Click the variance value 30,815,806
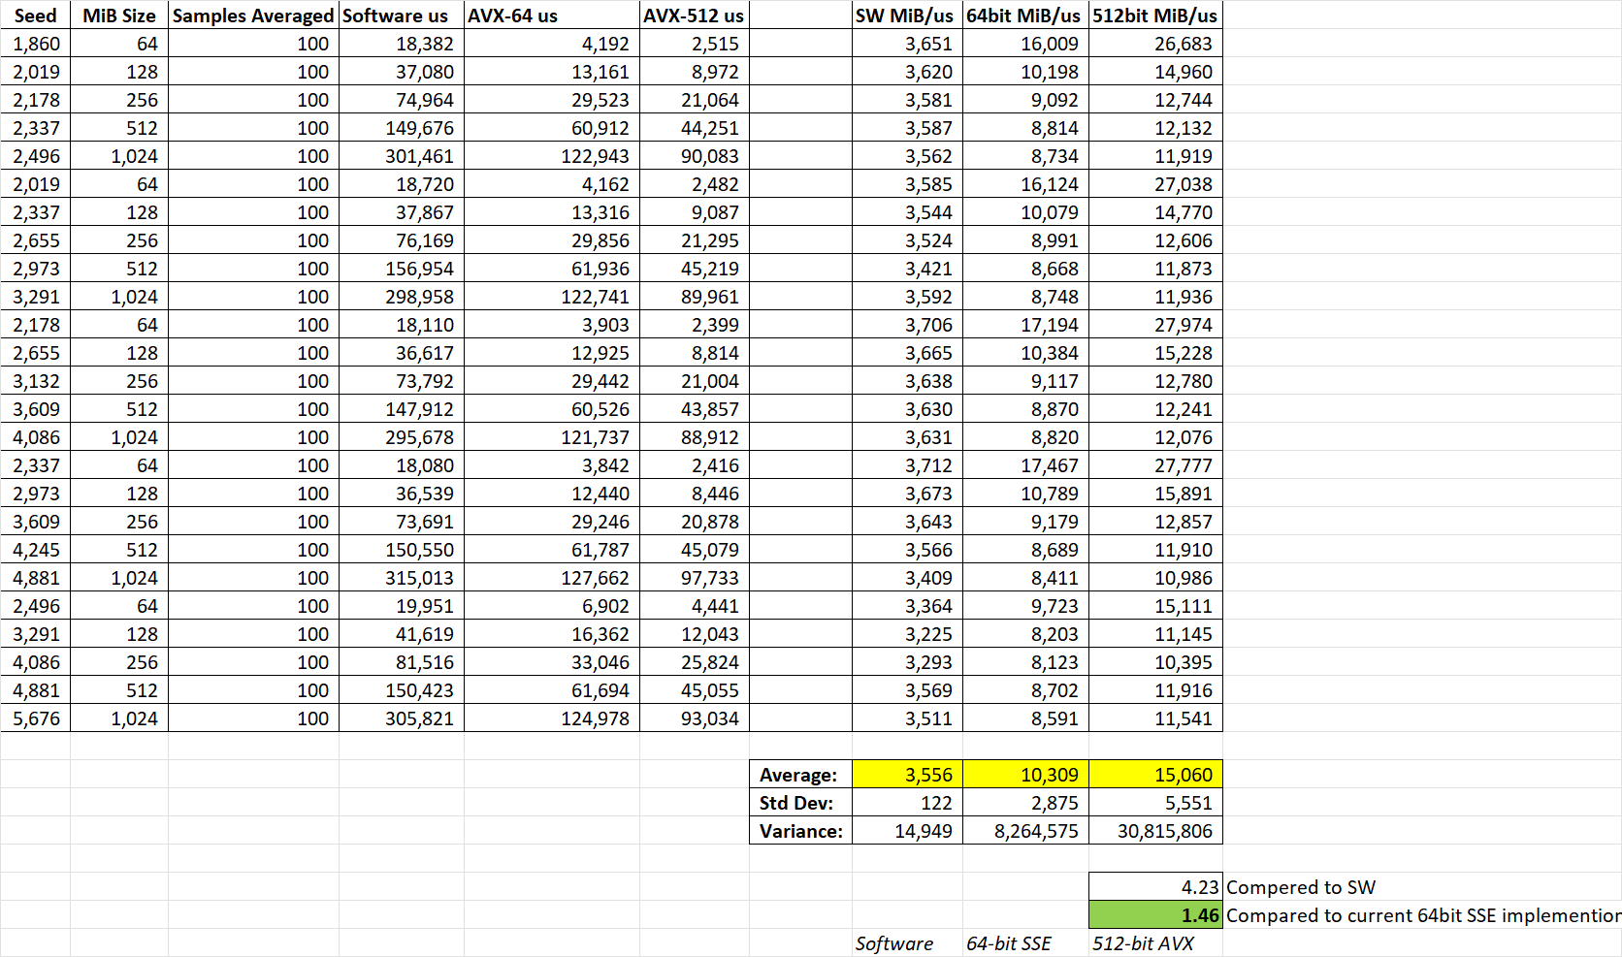 [x=1155, y=831]
